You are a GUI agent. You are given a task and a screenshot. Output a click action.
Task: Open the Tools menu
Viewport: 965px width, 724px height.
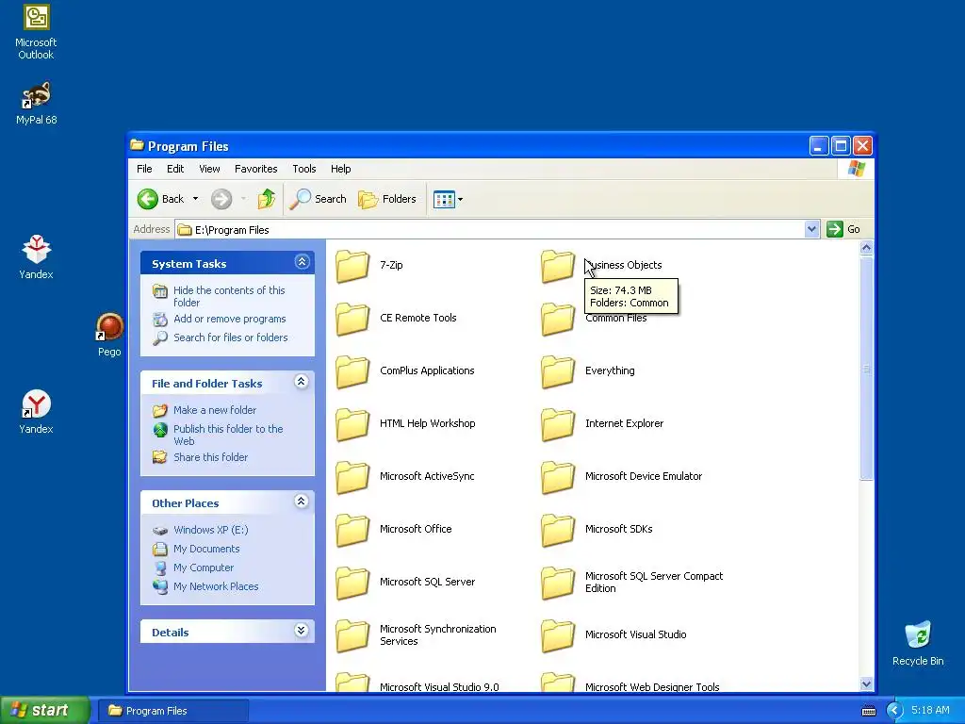304,169
